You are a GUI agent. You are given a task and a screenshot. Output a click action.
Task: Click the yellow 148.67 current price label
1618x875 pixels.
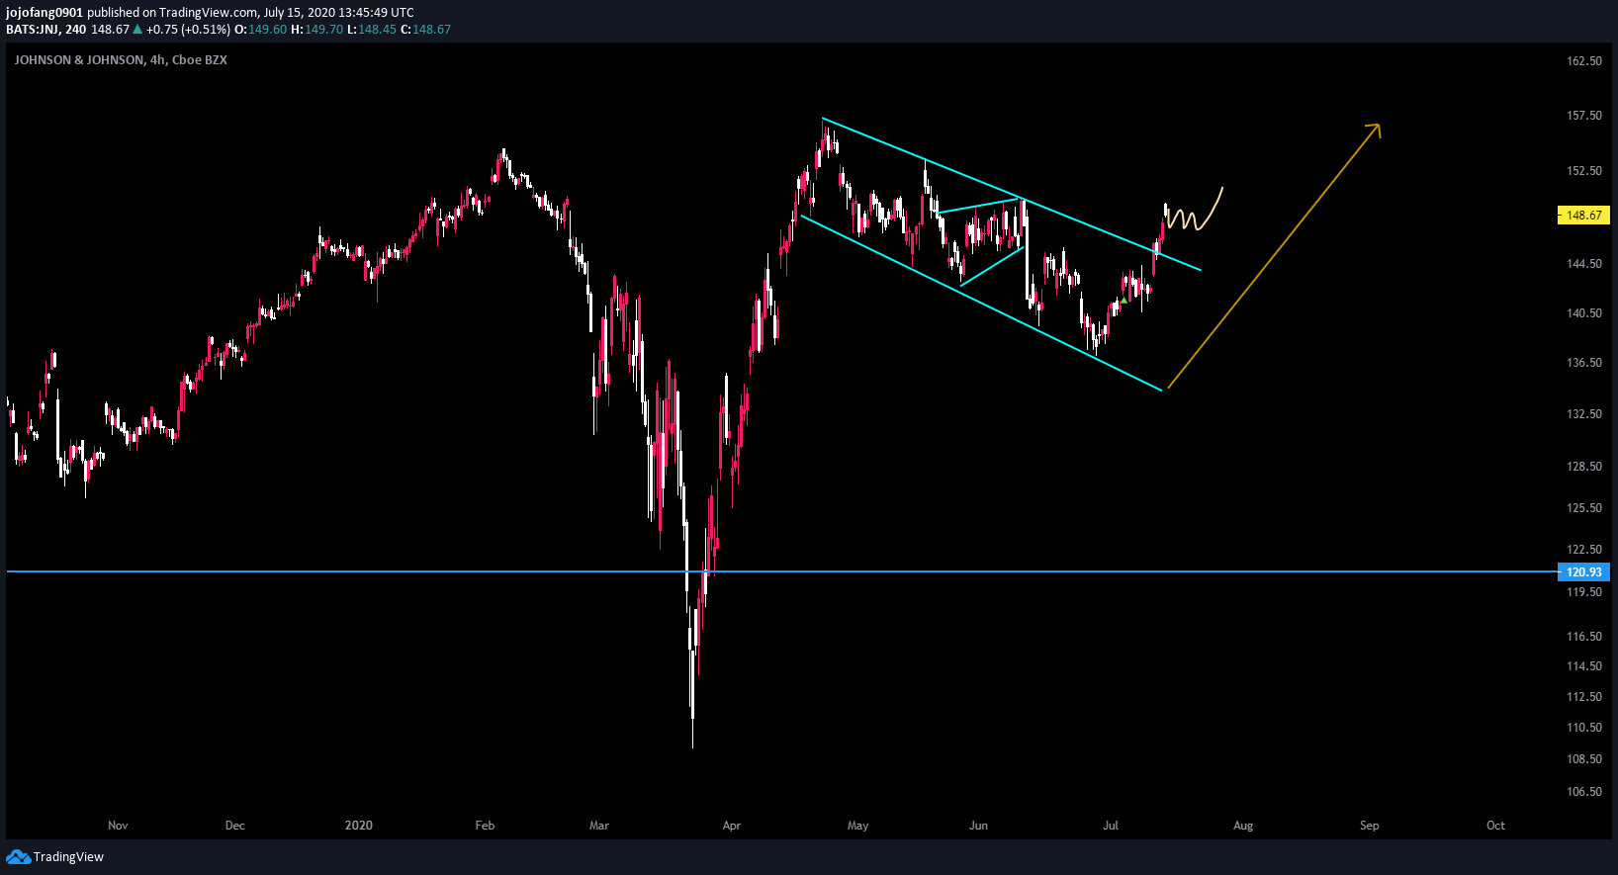[1583, 215]
